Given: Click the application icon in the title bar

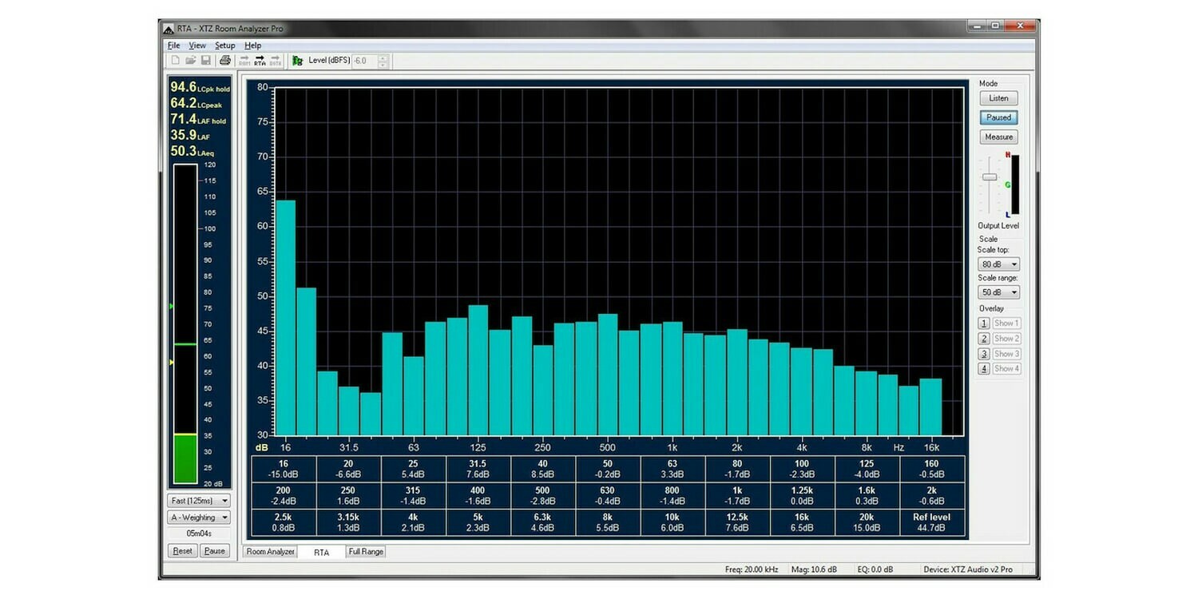Looking at the screenshot, I should 169,28.
